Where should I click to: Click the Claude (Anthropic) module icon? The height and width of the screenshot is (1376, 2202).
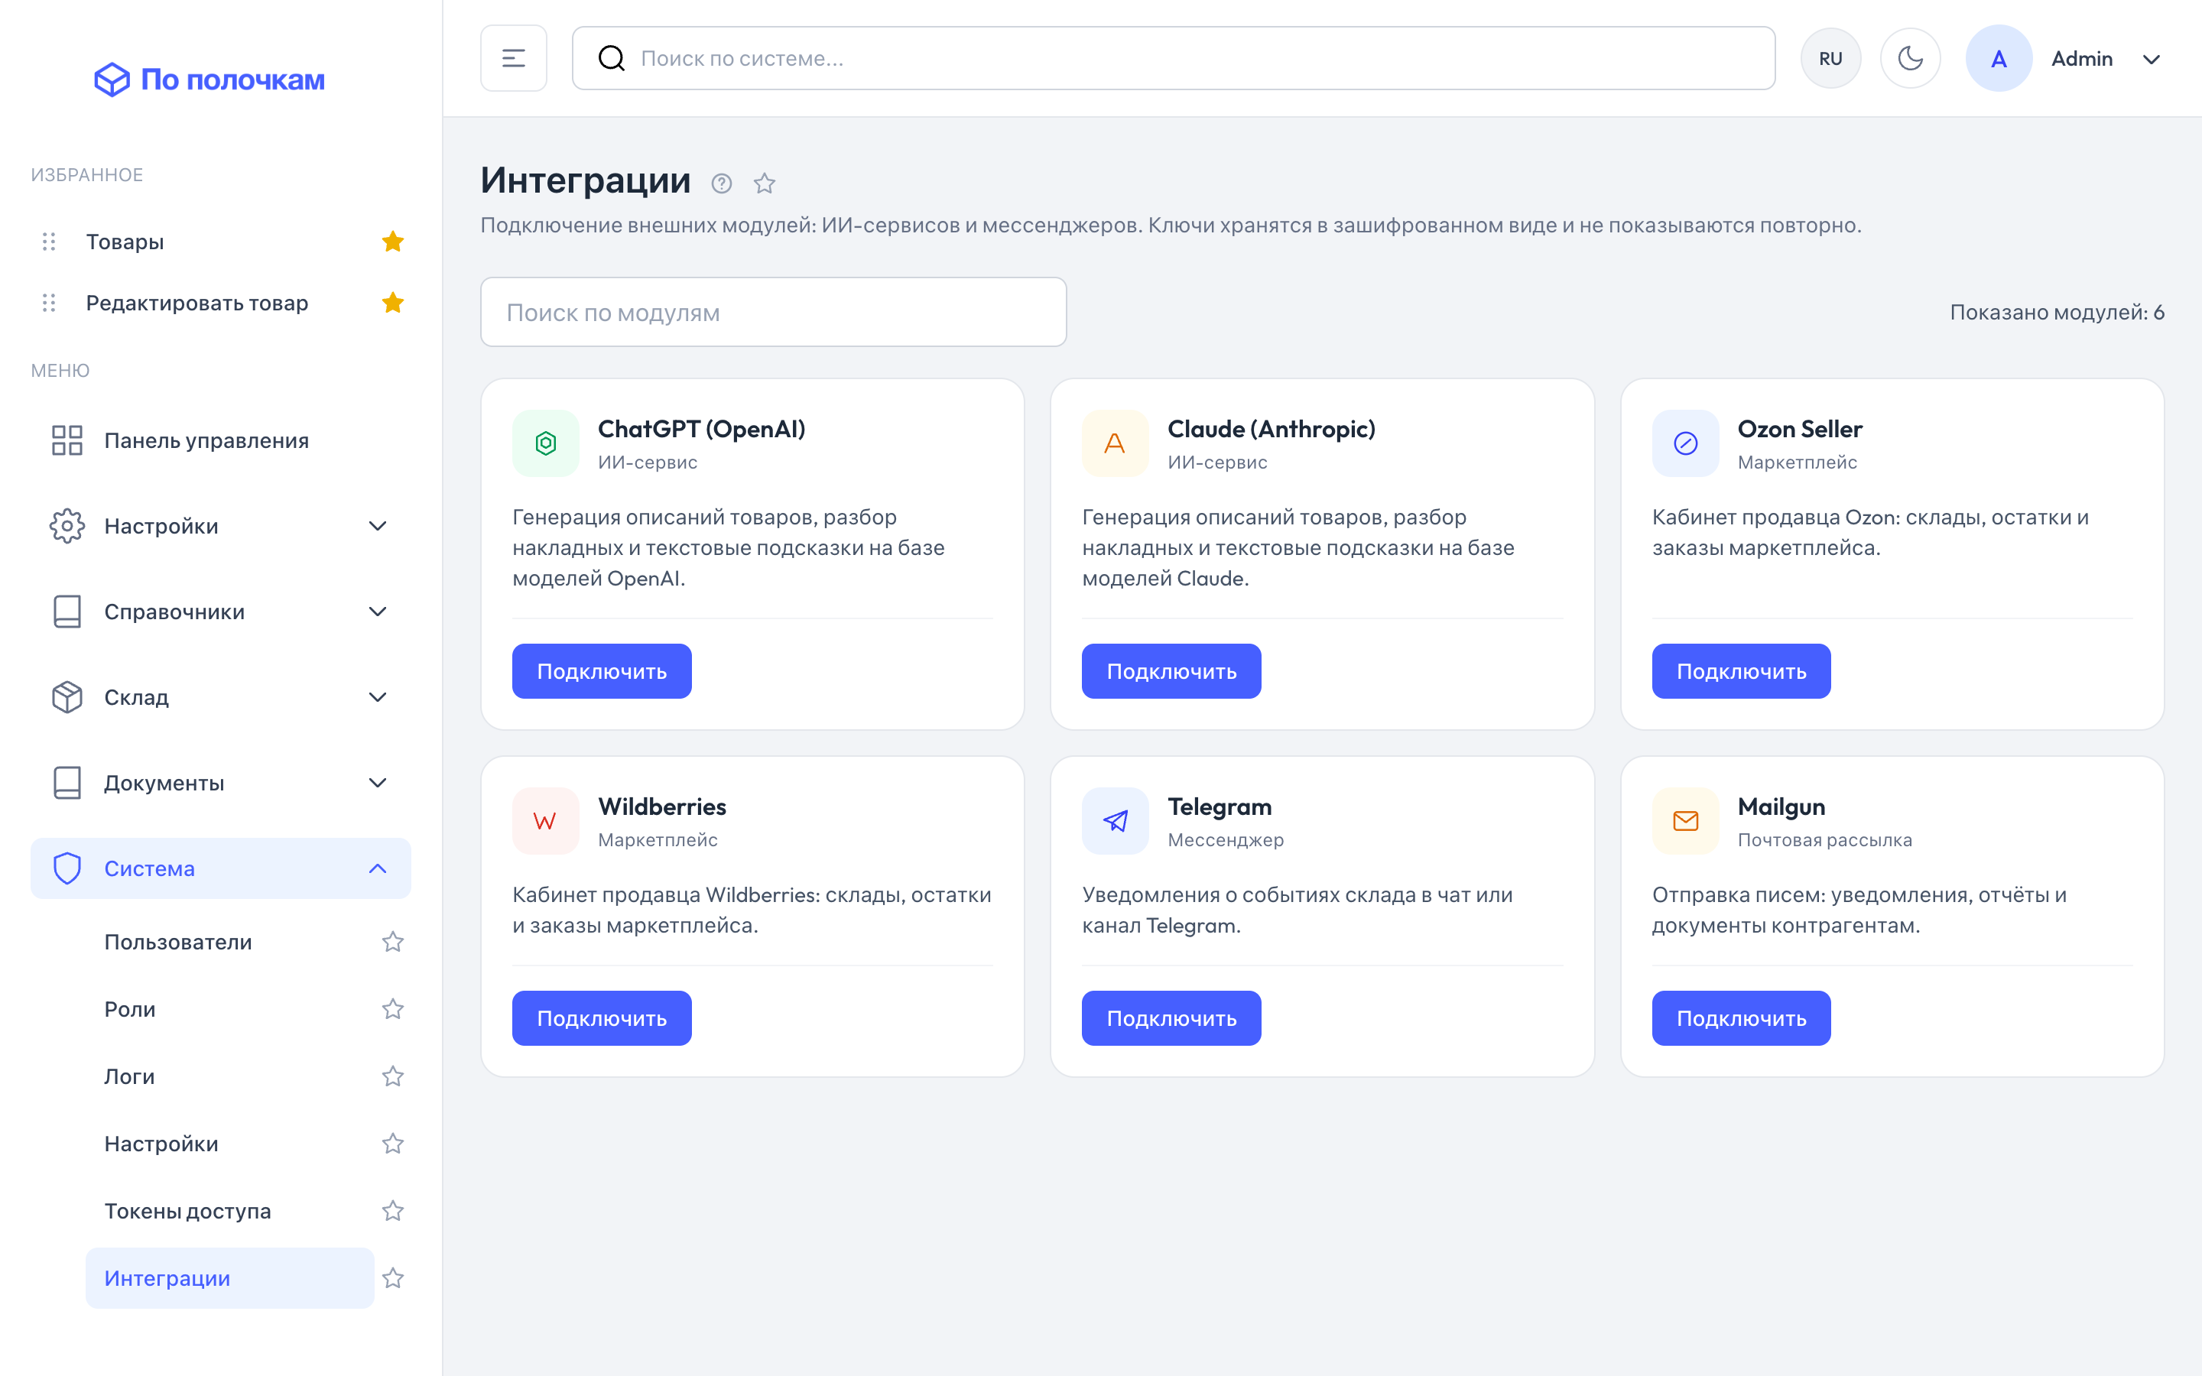coord(1116,443)
